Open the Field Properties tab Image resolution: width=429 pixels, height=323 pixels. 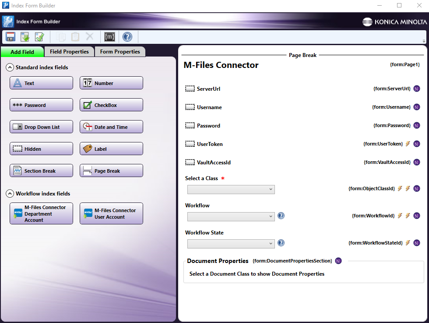(x=69, y=52)
